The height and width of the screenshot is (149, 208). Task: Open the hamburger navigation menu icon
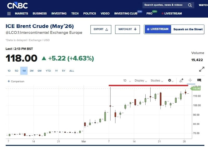coord(9,13)
